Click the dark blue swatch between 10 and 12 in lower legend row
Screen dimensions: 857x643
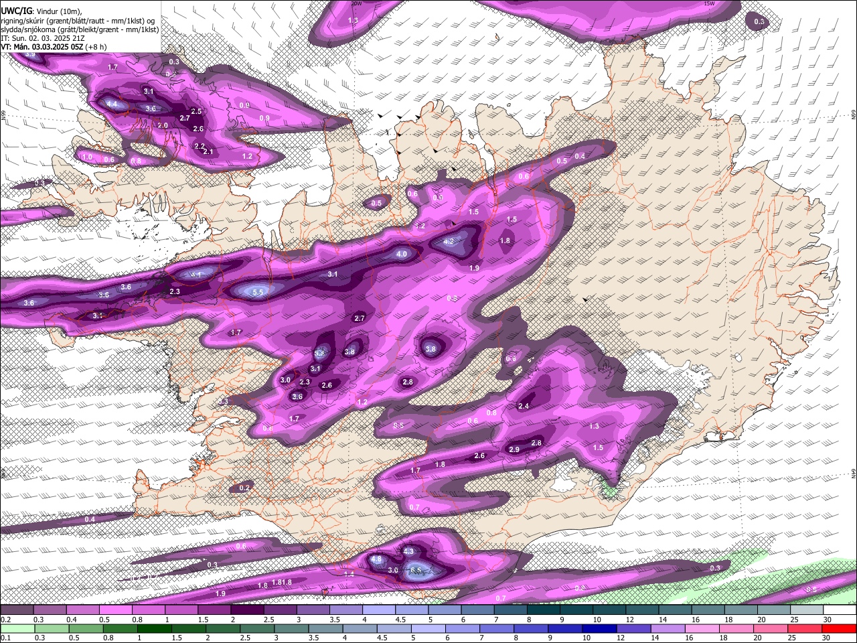coord(598,628)
